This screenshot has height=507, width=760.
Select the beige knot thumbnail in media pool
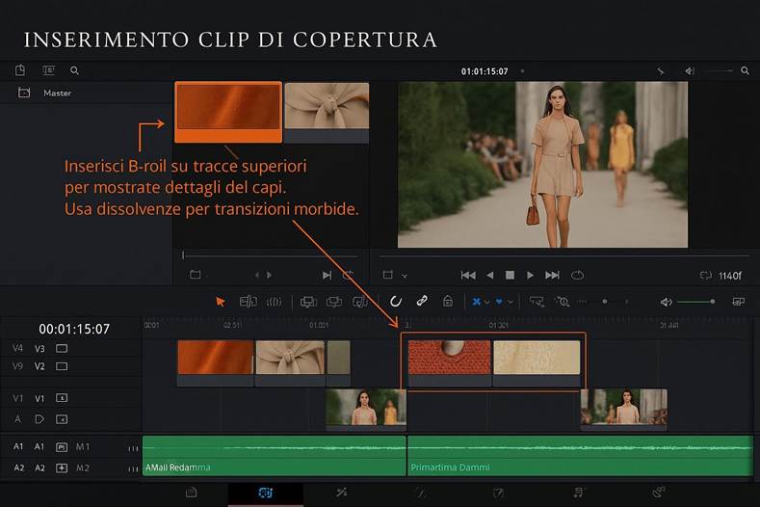pyautogui.click(x=327, y=112)
